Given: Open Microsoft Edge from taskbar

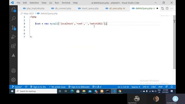Looking at the screenshot, I should (72, 91).
